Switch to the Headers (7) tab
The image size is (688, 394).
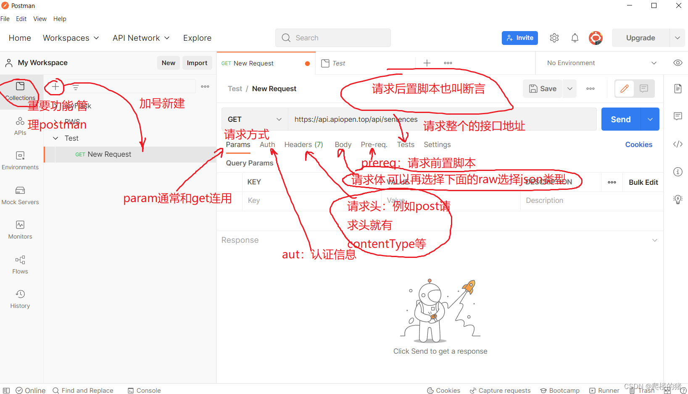point(304,144)
